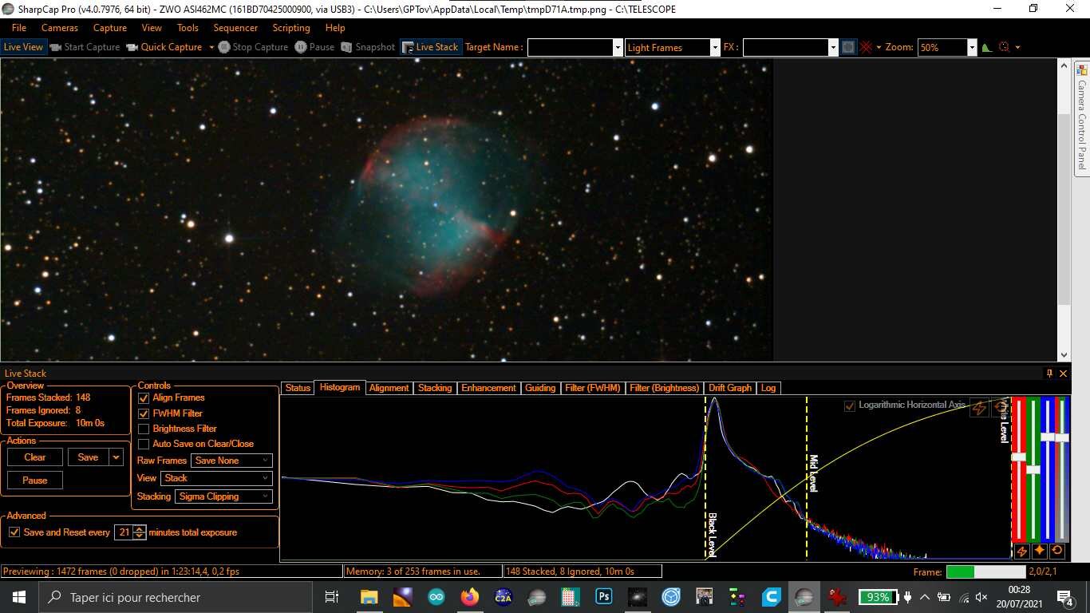The image size is (1090, 613).
Task: Click the Target Name input field
Action: pyautogui.click(x=570, y=48)
